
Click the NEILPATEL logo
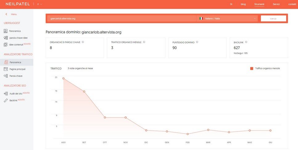pos(18,4)
